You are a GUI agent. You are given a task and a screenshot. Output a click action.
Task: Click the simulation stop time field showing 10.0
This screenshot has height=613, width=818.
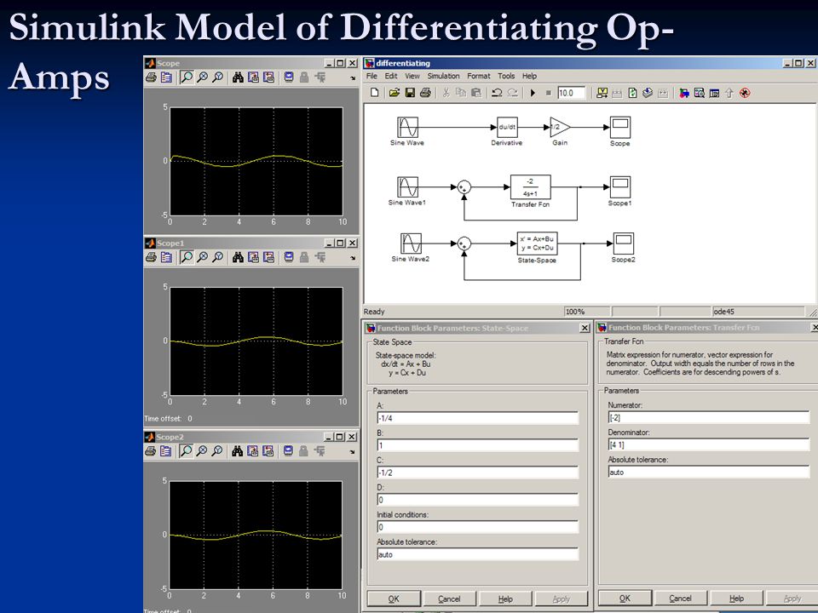[571, 93]
